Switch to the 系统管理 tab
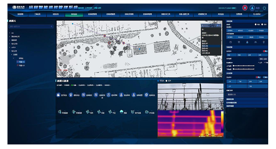This screenshot has height=149, width=276. (22, 15)
